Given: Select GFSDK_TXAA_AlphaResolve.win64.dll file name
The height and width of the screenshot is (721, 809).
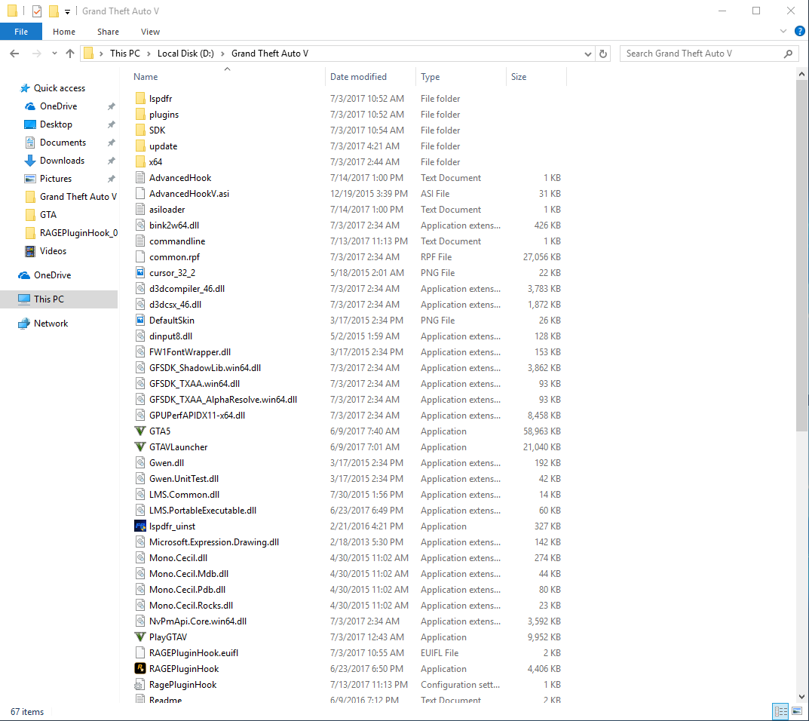Looking at the screenshot, I should (x=223, y=400).
